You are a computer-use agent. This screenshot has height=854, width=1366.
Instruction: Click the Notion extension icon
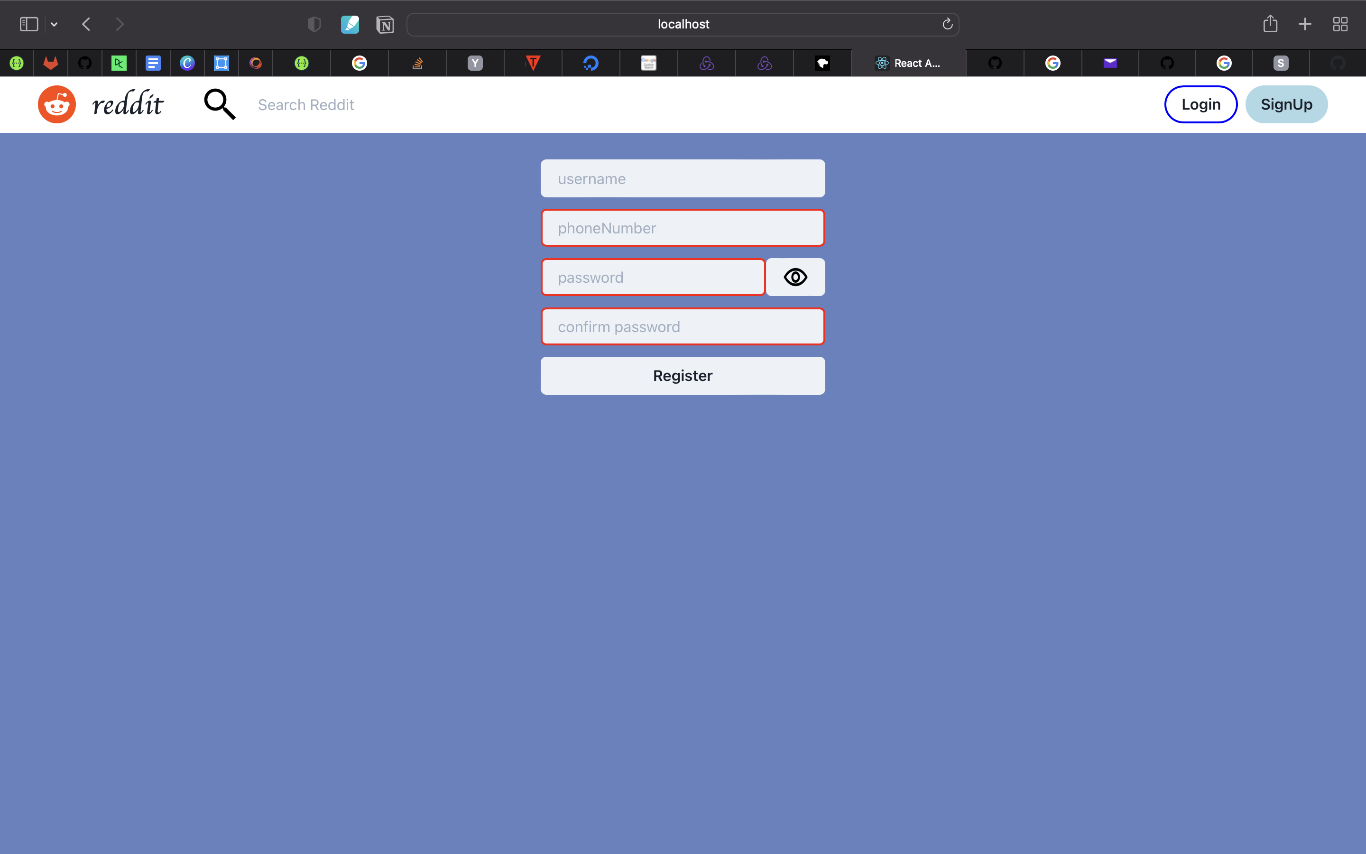pyautogui.click(x=385, y=24)
